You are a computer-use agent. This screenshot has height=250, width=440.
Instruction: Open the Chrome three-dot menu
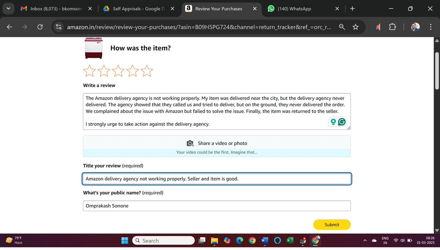click(430, 27)
